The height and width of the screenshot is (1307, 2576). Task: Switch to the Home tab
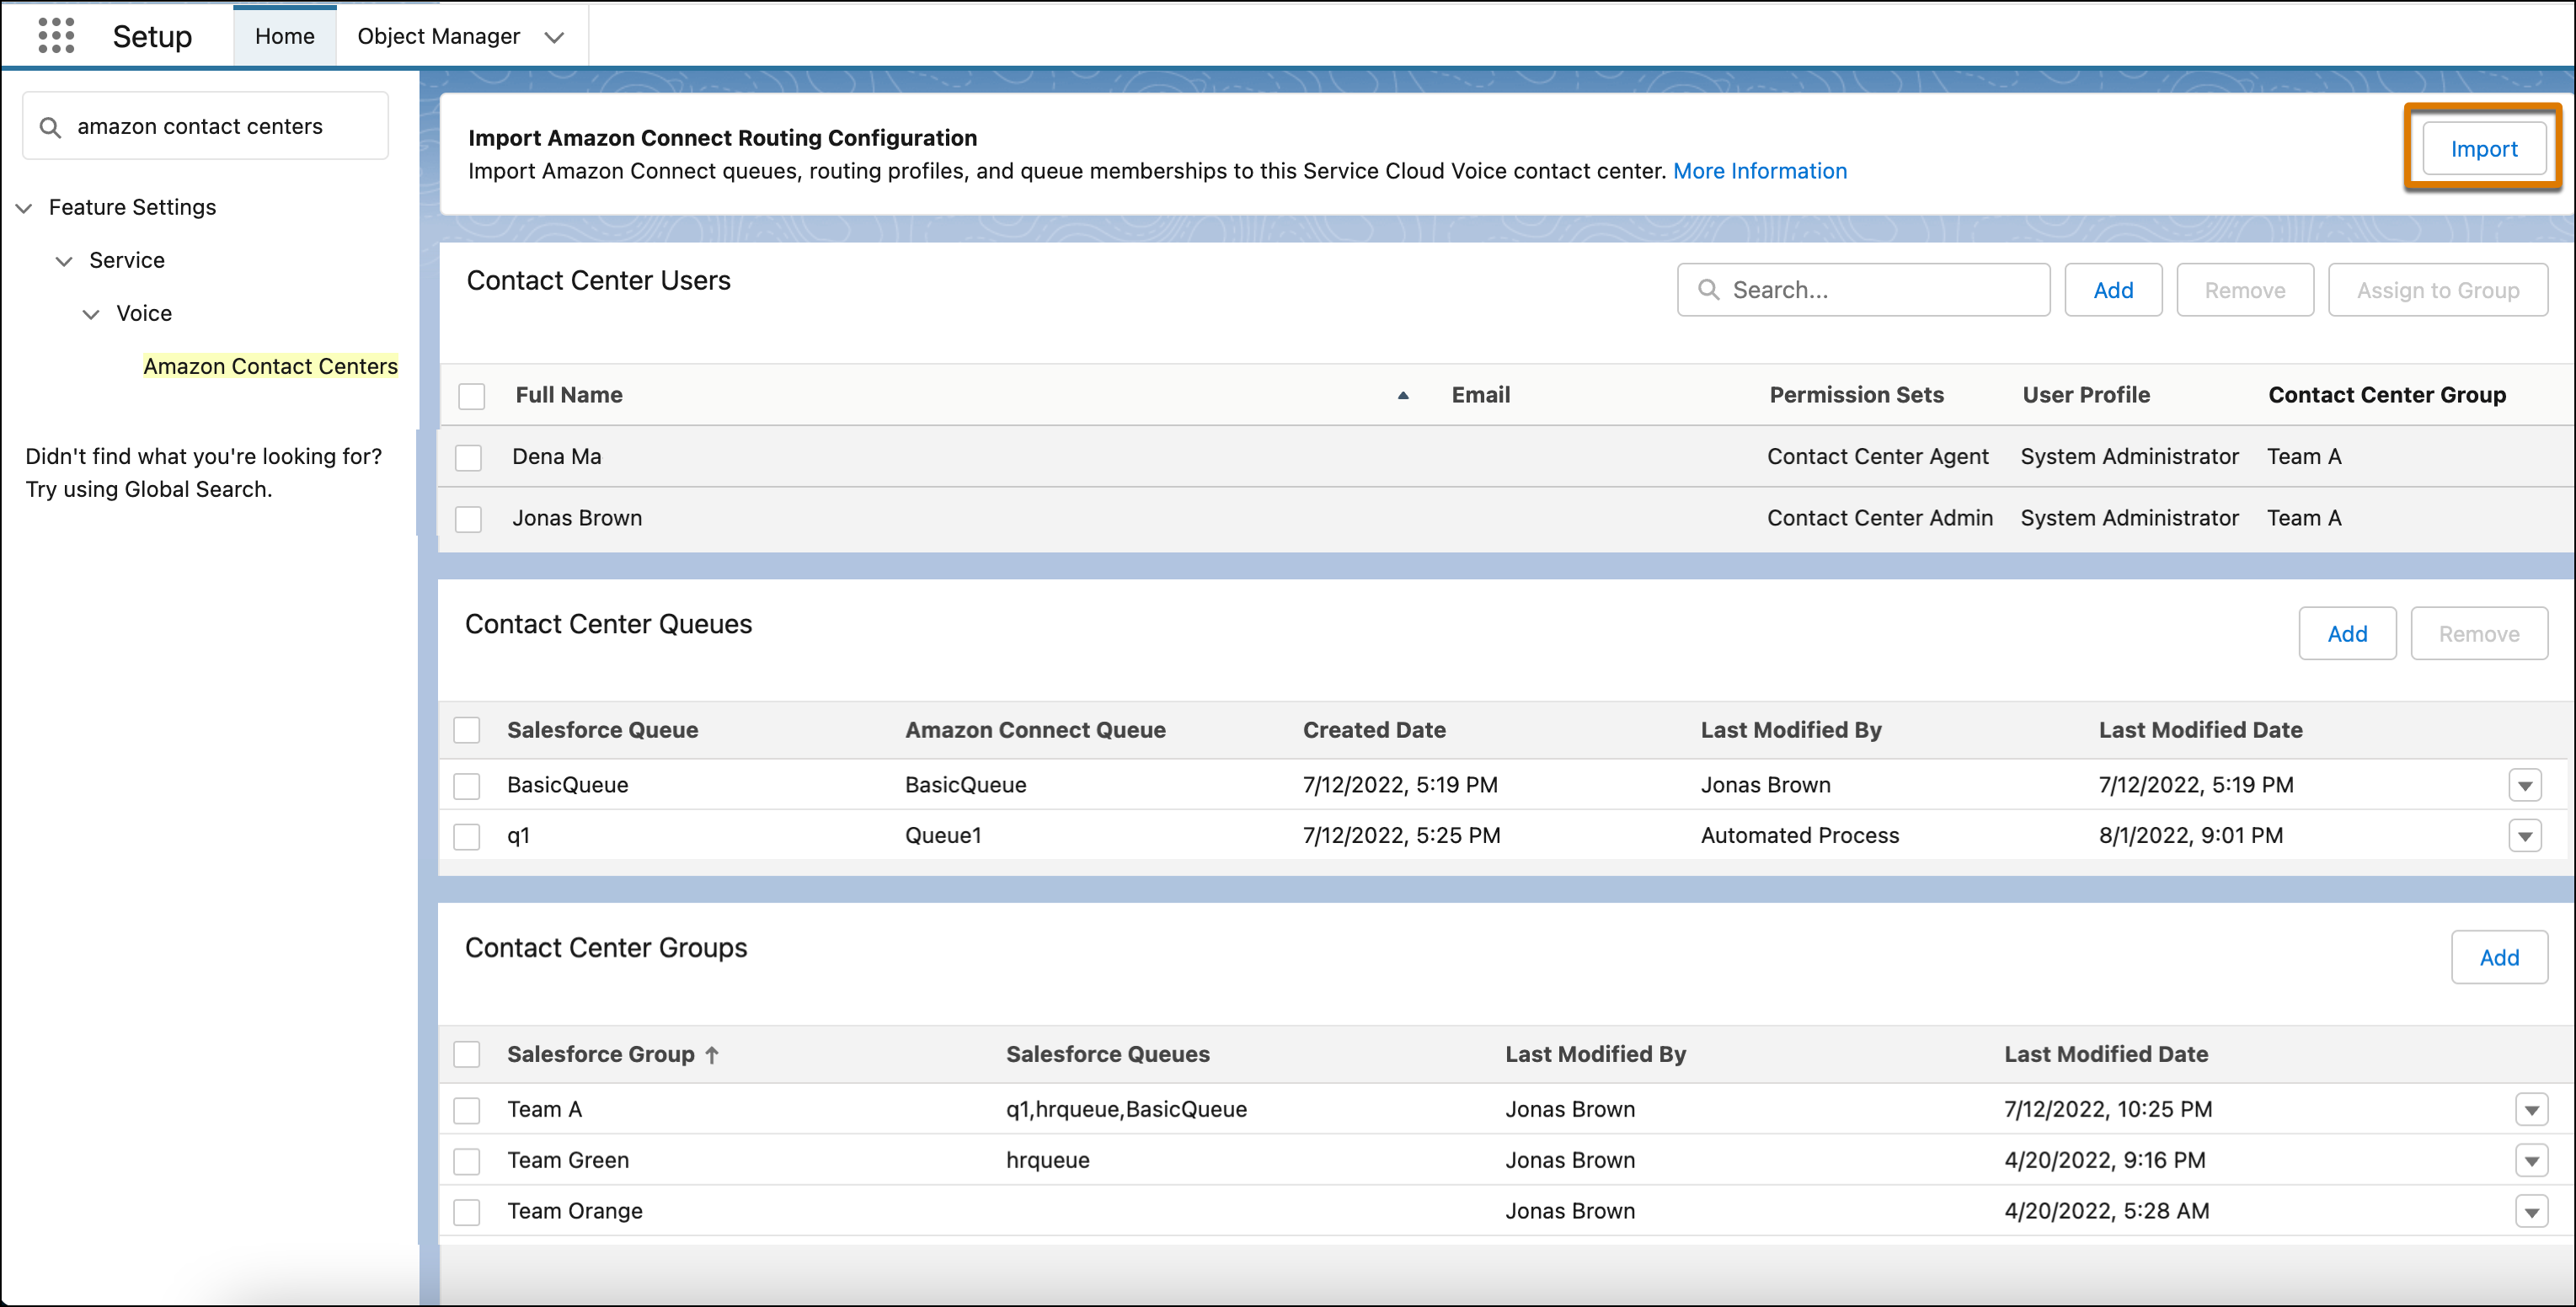284,36
